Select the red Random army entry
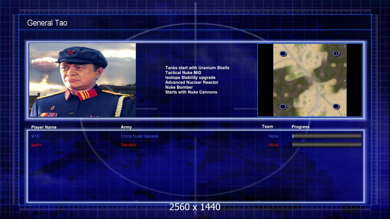 click(128, 145)
